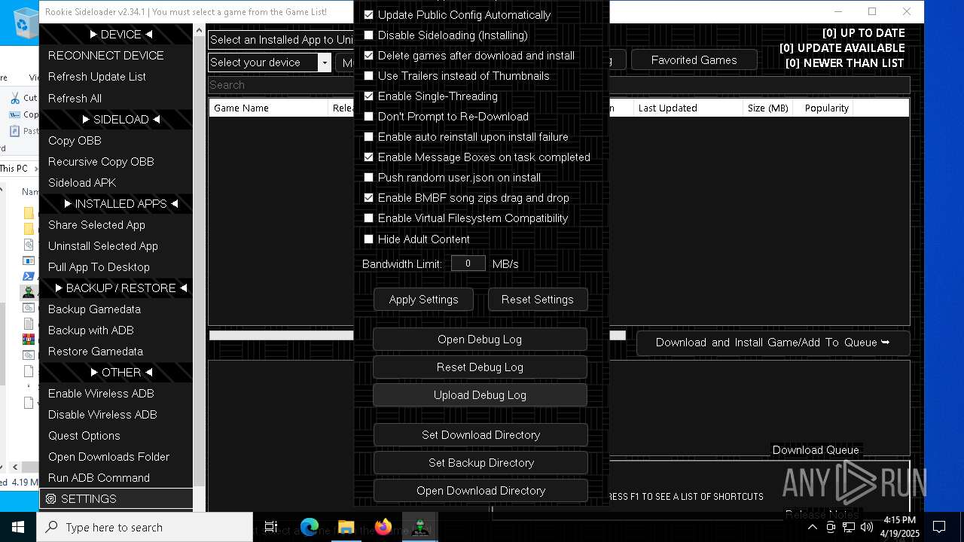Click Disable Wireless ADB
This screenshot has height=542, width=964.
tap(116, 415)
